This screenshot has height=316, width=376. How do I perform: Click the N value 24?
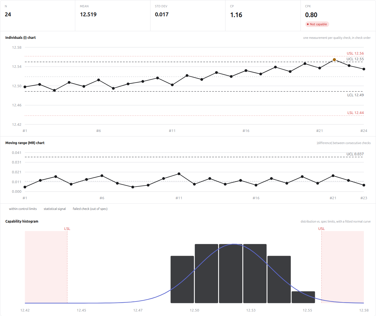point(8,14)
